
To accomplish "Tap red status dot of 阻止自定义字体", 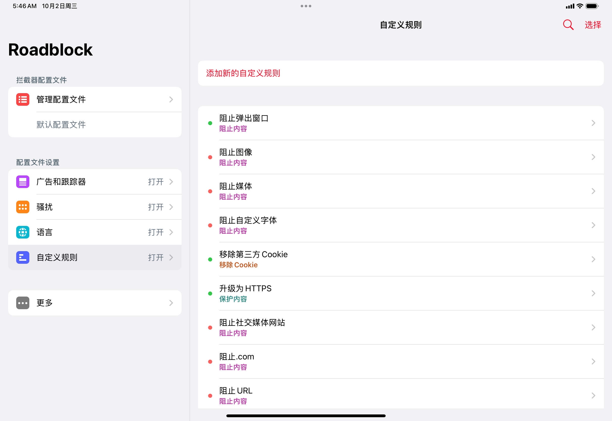I will pos(210,225).
